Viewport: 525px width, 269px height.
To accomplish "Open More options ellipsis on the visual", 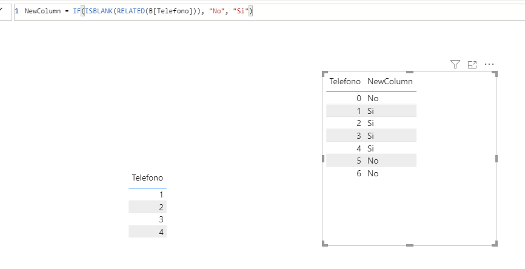I will [489, 64].
